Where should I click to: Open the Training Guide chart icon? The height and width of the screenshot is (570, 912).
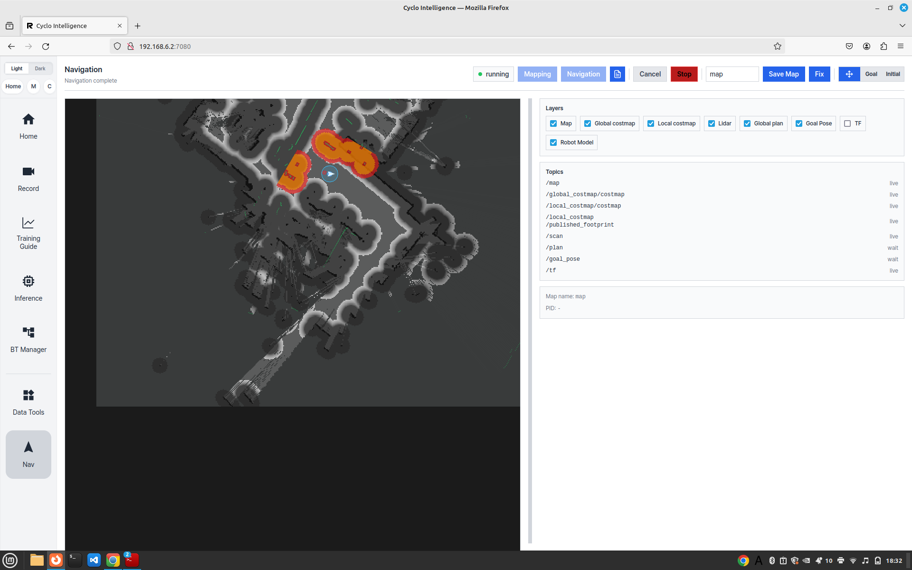click(x=28, y=223)
